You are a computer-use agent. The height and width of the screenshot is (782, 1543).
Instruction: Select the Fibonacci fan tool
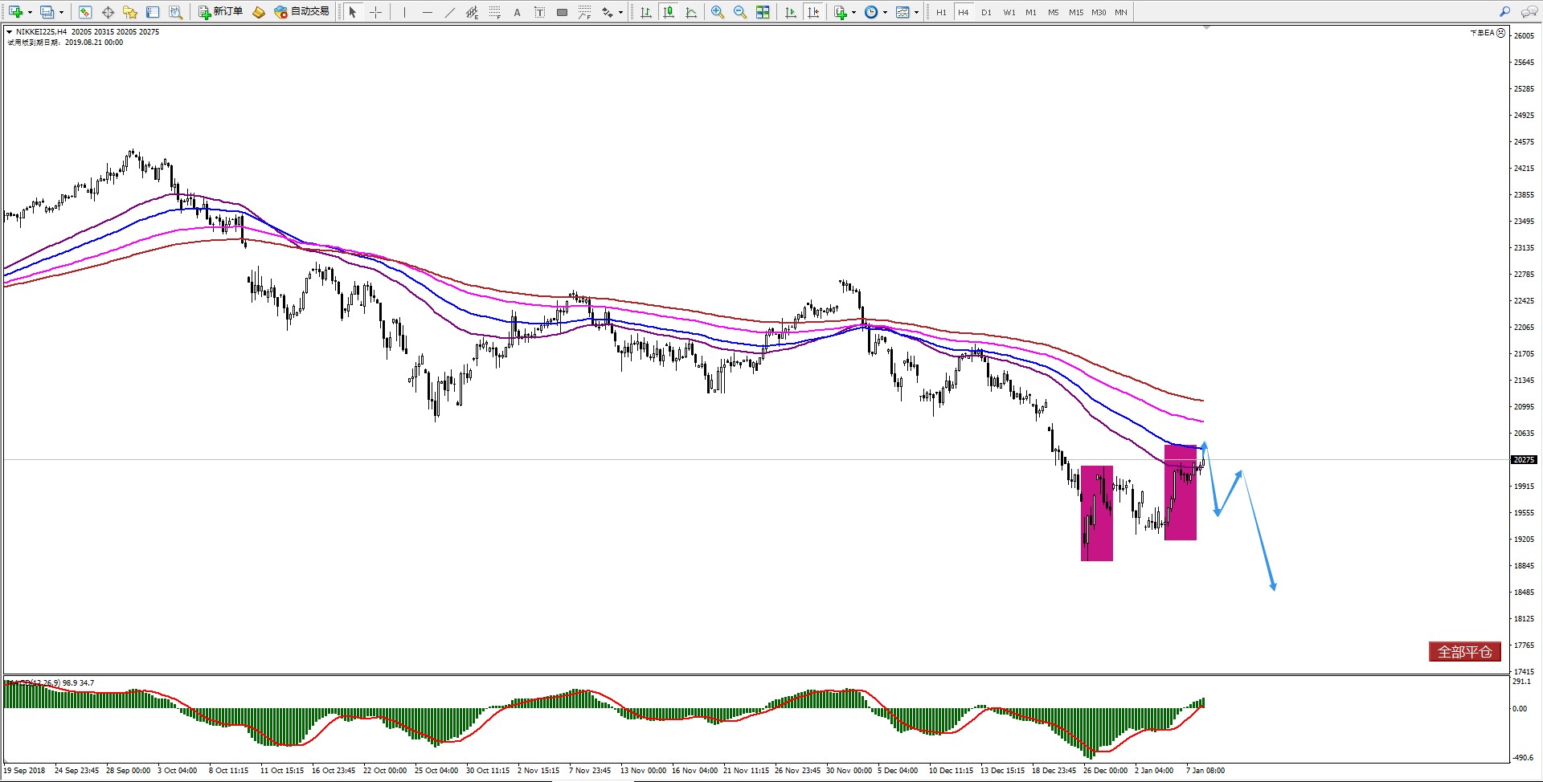pyautogui.click(x=584, y=12)
